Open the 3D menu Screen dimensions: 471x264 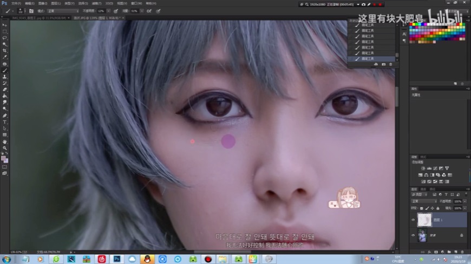click(x=109, y=3)
